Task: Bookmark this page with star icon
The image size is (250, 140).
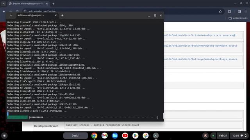Action: (x=220, y=11)
